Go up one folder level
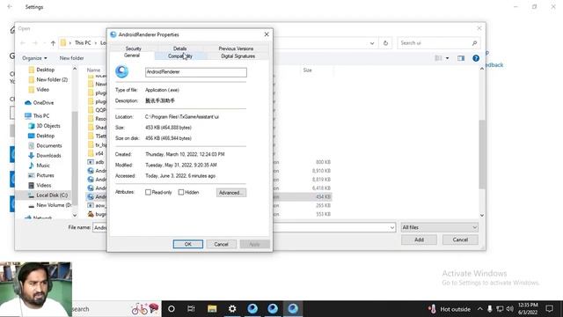Screen dimensions: 563x317 coord(53,43)
